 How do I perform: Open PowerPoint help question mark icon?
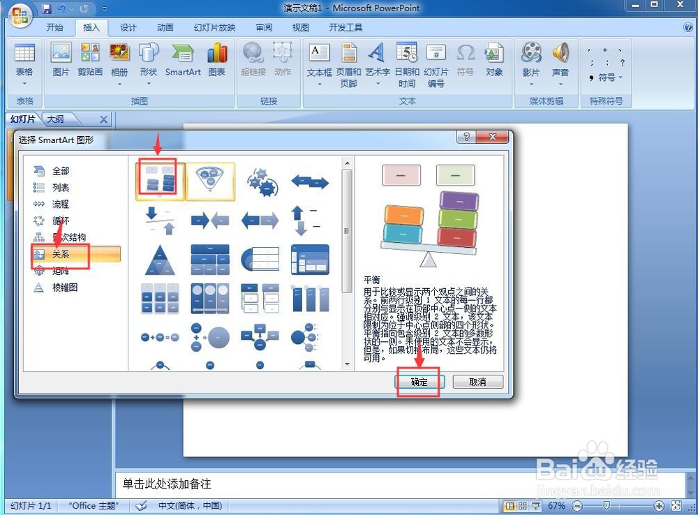click(x=688, y=27)
